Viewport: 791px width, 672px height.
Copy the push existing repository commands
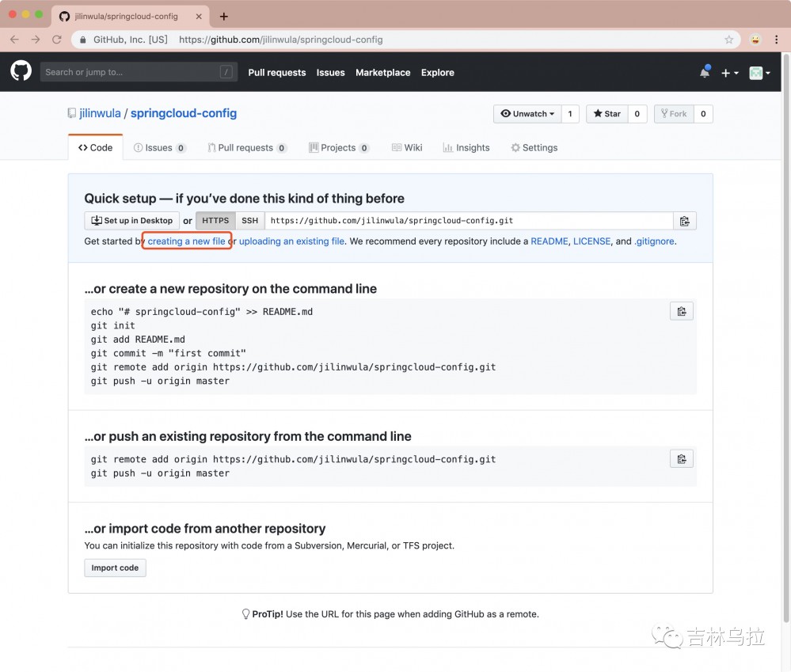pos(682,459)
